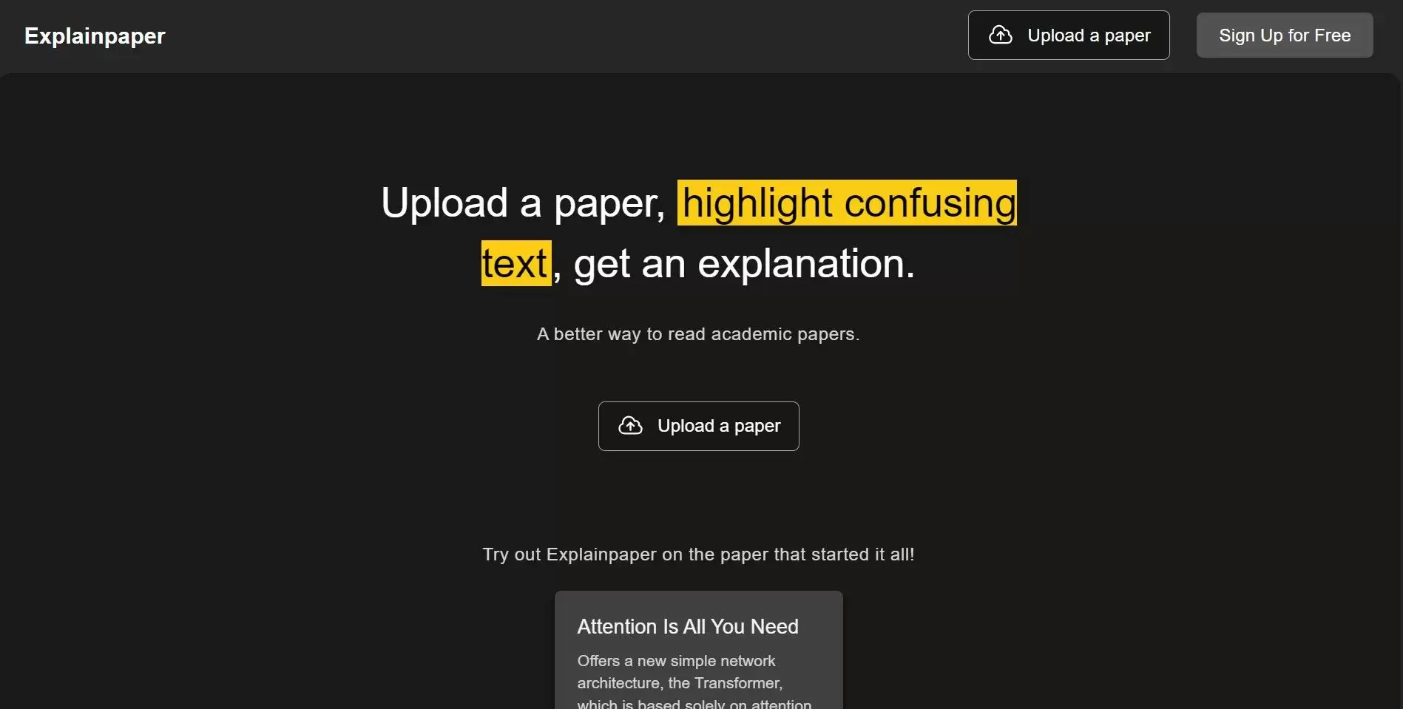Click the Sign Up for Free button

(1284, 35)
